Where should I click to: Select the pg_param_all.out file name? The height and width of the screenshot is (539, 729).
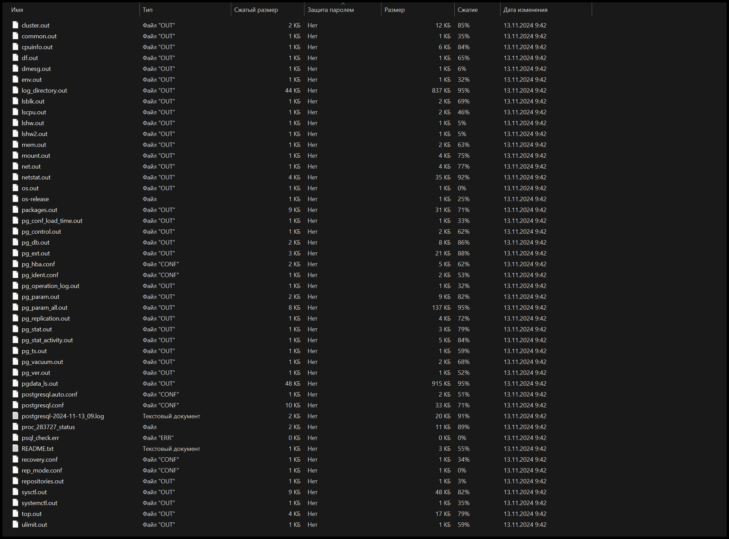[x=44, y=307]
